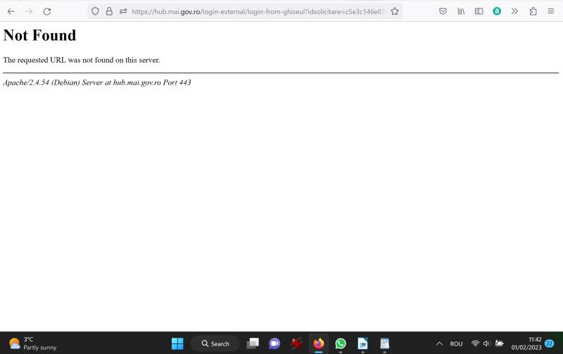Open site permissions icon in address bar
This screenshot has width=563, height=354.
click(x=123, y=11)
